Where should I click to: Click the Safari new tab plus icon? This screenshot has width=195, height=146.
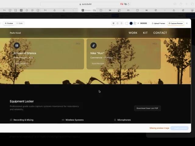(x=186, y=4)
